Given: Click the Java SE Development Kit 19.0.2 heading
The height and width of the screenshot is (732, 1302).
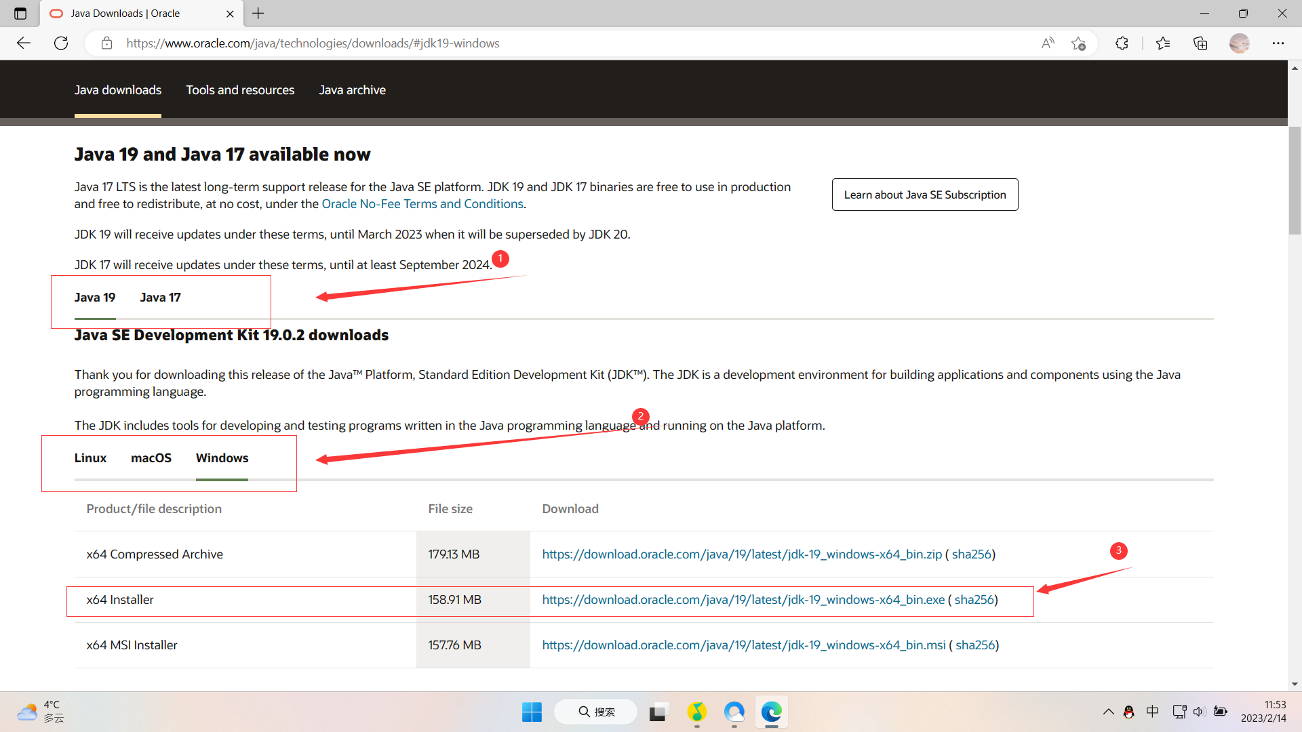Looking at the screenshot, I should (231, 335).
